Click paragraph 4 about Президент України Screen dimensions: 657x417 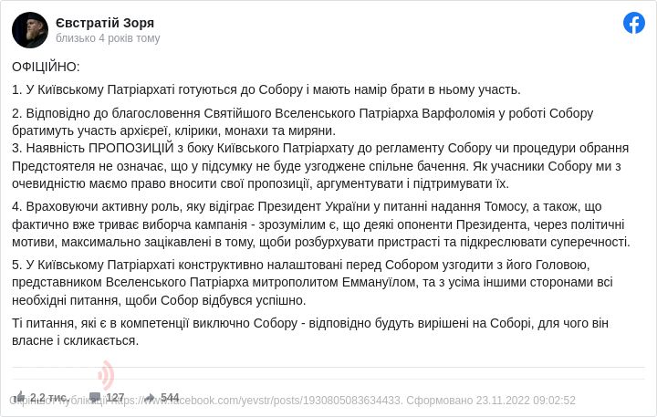319,224
